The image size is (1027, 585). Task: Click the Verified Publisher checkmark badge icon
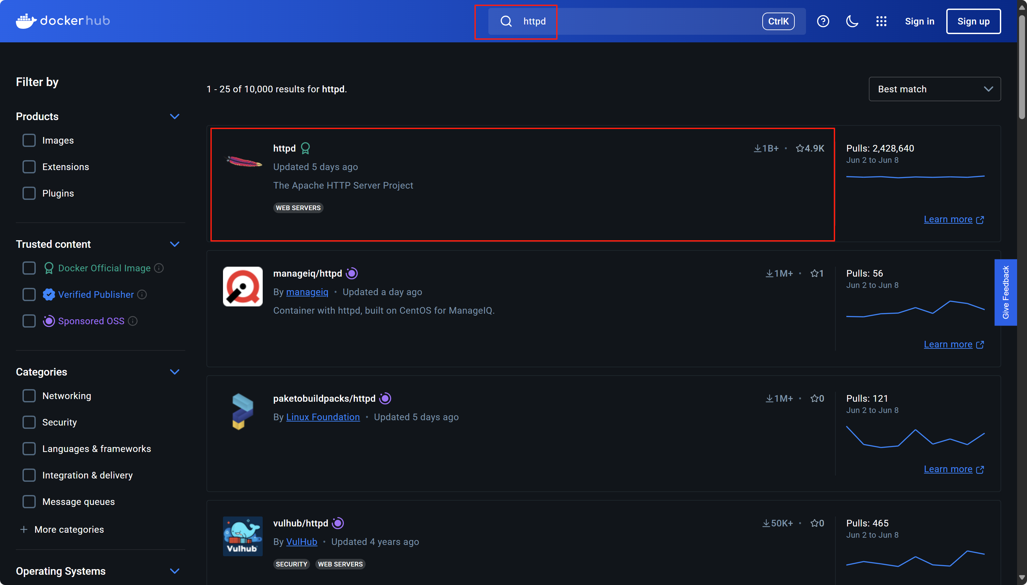[49, 294]
